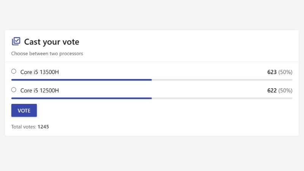The width and height of the screenshot is (304, 171).
Task: Click the 623 vote count
Action: (x=272, y=72)
